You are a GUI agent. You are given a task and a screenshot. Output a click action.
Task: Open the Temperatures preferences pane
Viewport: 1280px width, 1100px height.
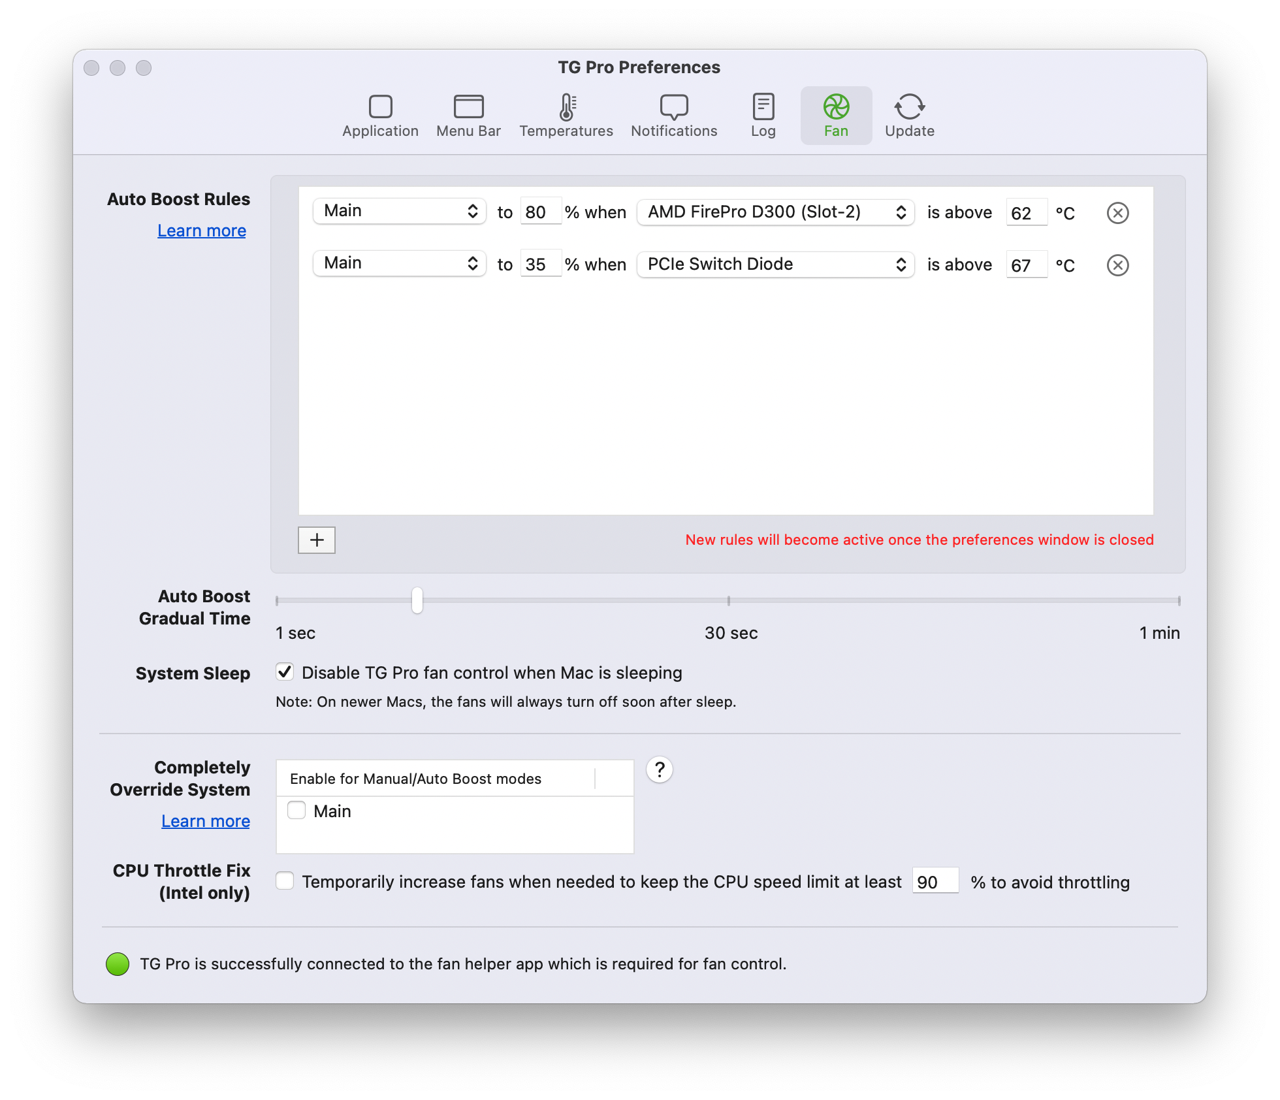(566, 115)
